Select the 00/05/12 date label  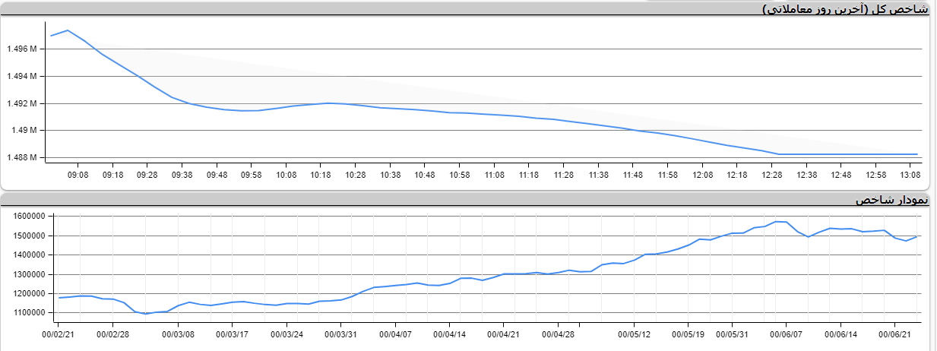634,334
